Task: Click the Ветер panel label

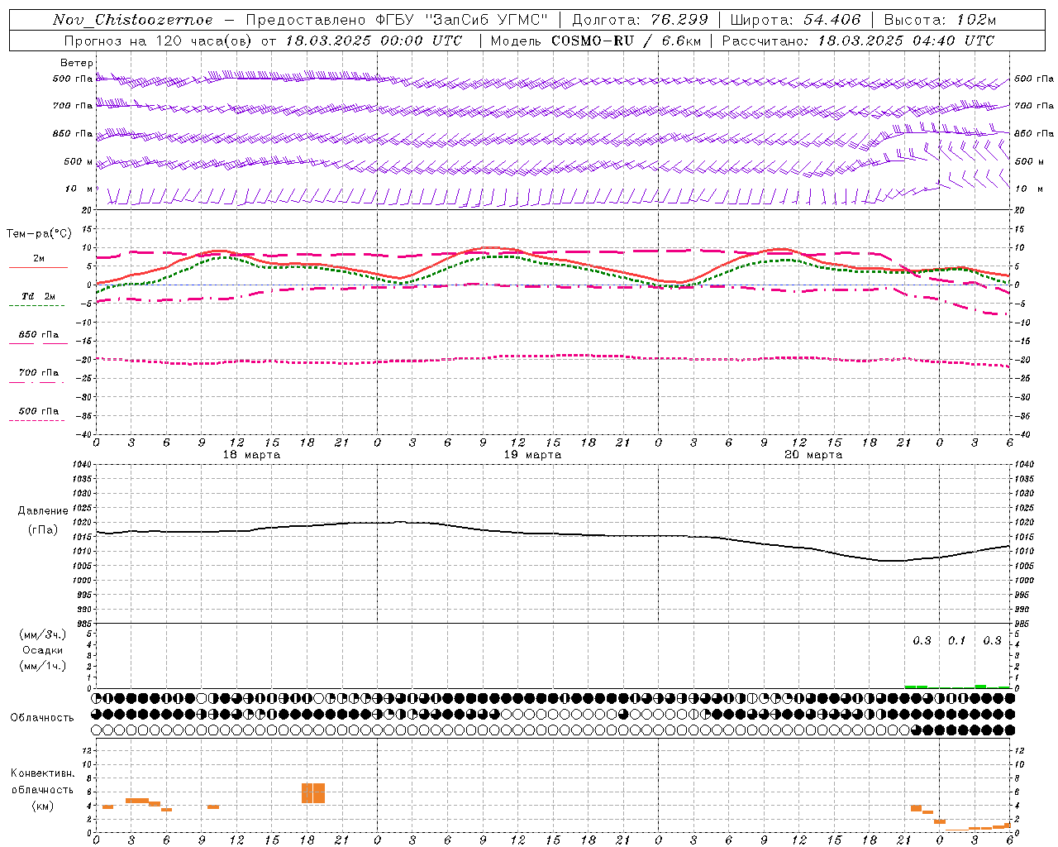Action: point(77,63)
